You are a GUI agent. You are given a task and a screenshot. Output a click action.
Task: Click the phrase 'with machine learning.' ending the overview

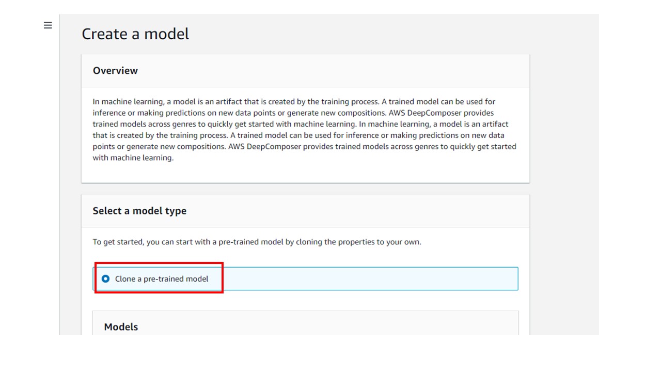133,158
